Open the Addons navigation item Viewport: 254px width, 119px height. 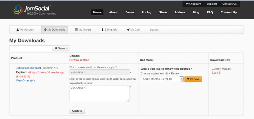coord(180,12)
